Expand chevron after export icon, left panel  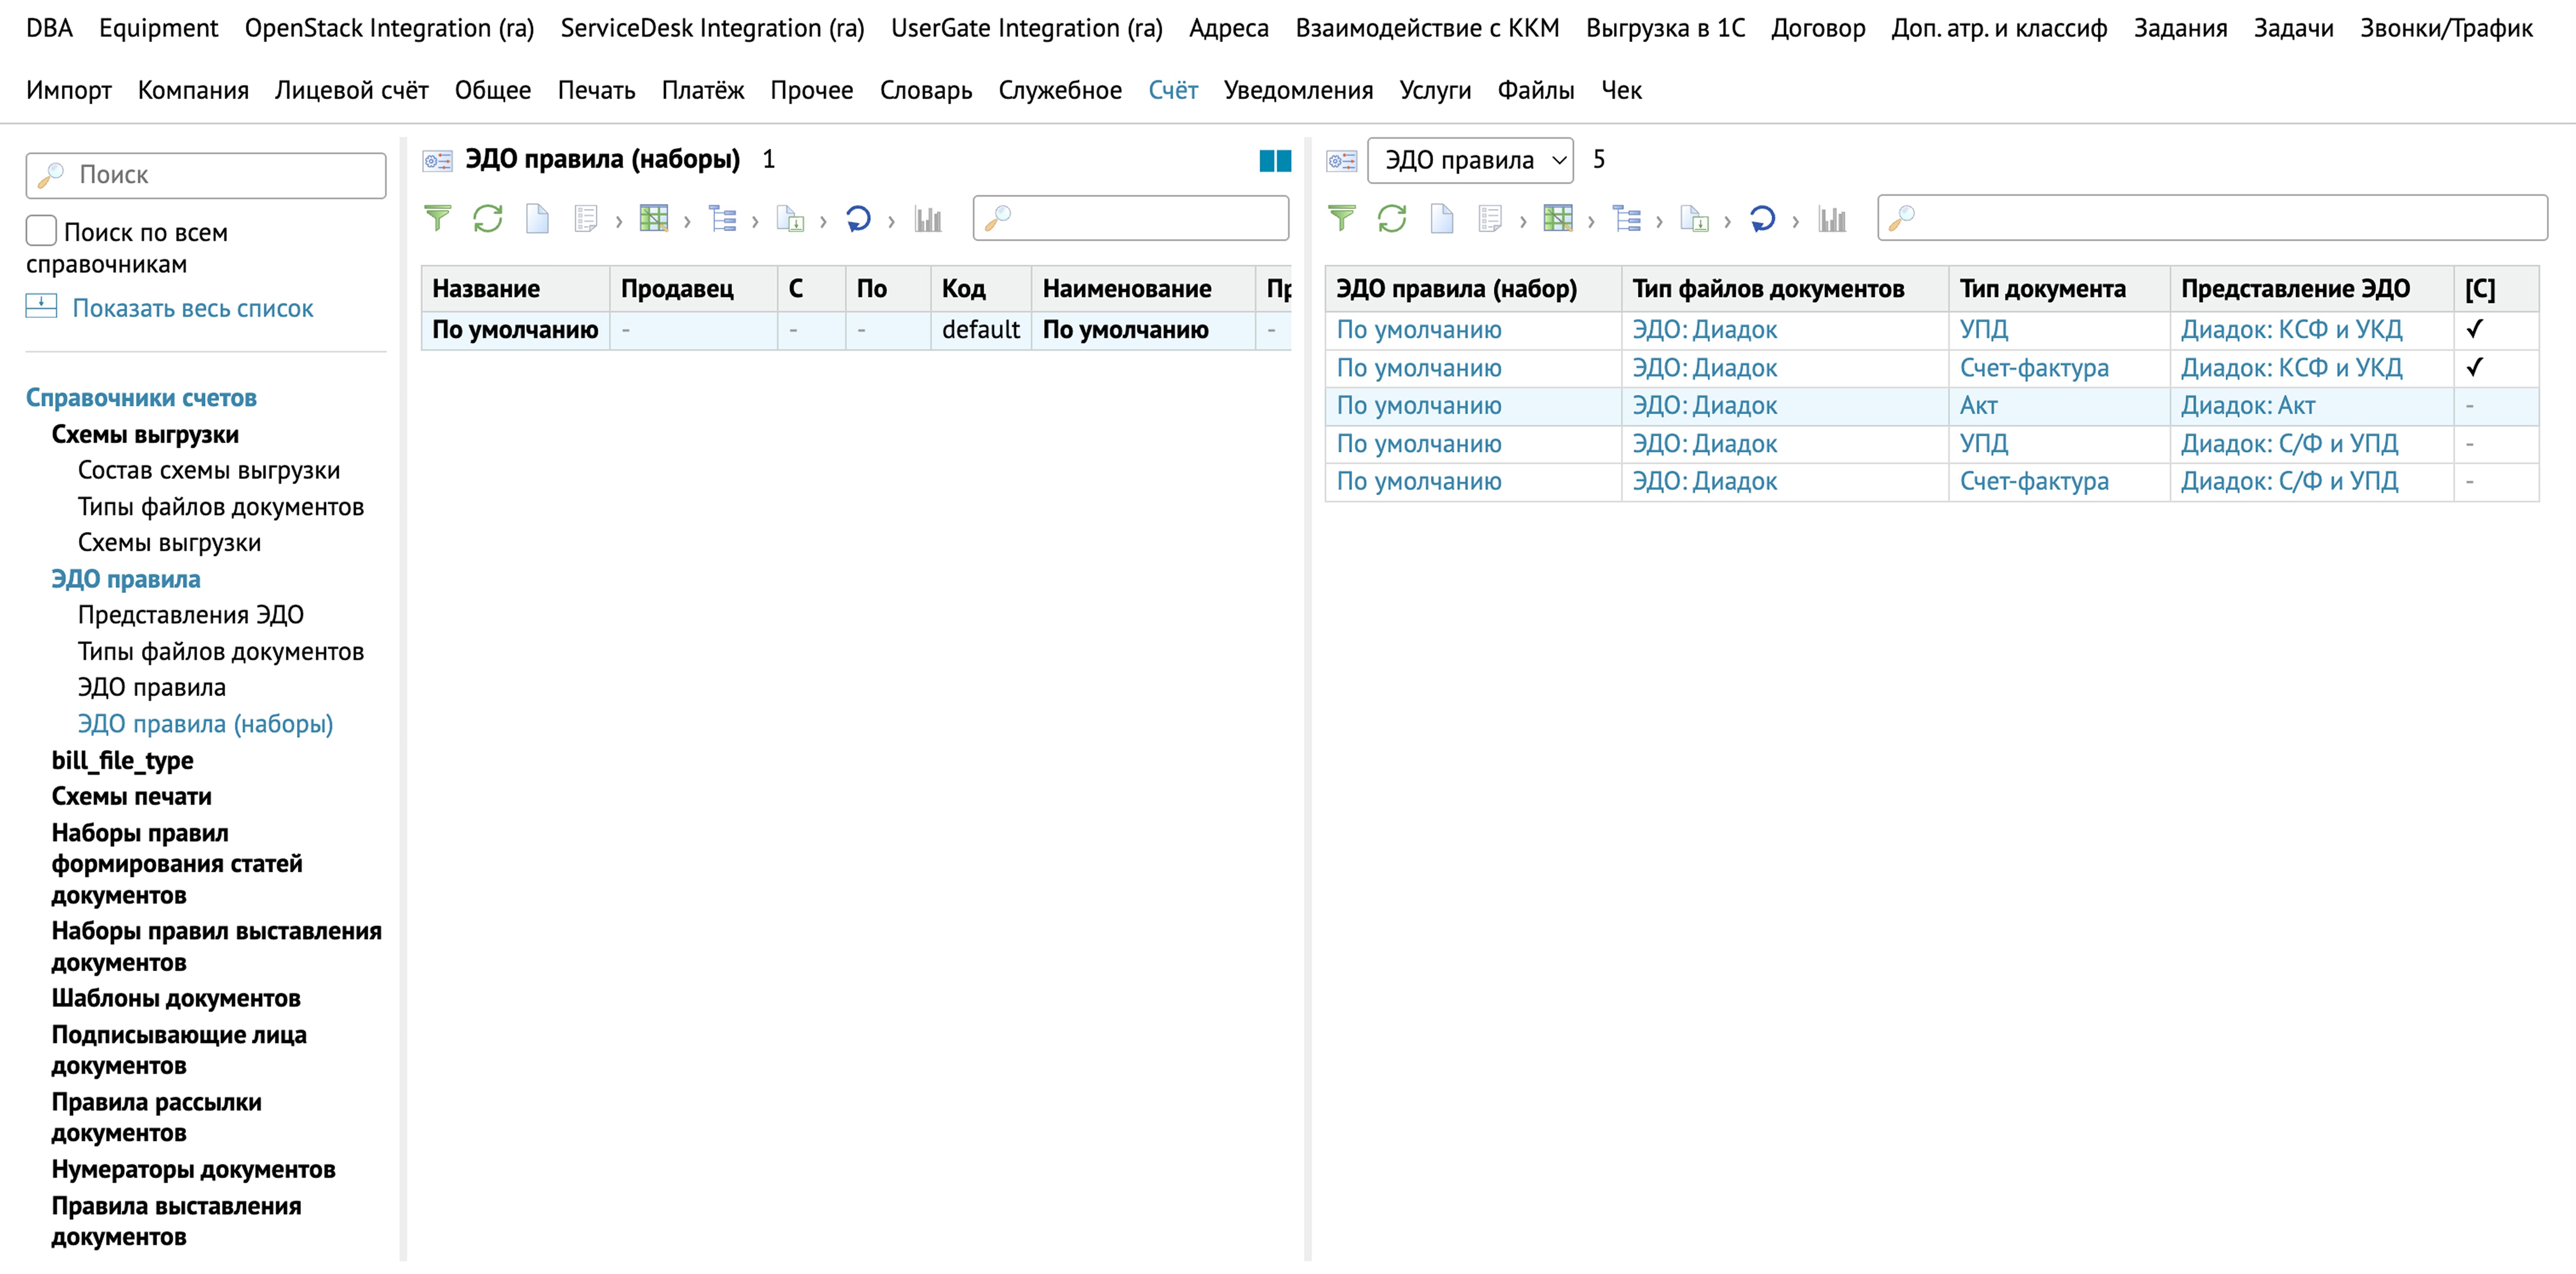coord(823,221)
